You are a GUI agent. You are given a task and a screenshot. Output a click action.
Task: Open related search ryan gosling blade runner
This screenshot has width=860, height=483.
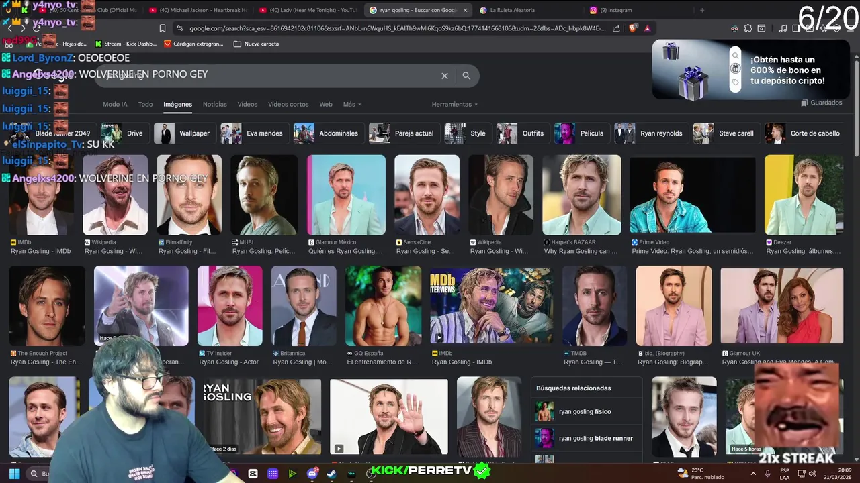point(586,438)
